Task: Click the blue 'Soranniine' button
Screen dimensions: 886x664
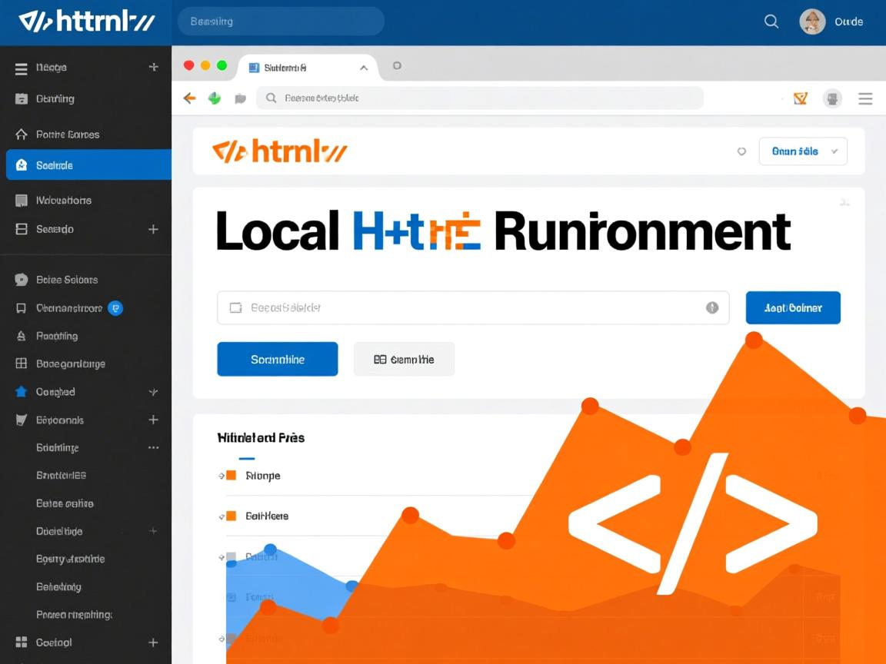Action: pos(277,359)
